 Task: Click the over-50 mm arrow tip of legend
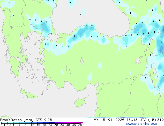pos(82,123)
